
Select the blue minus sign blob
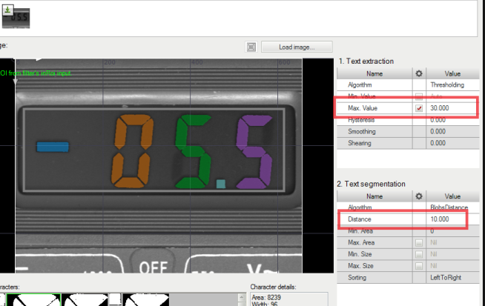tap(52, 147)
